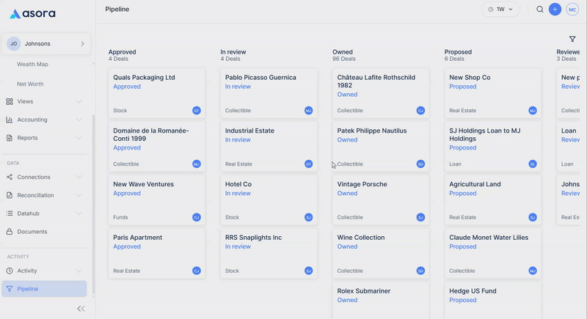Click assignee avatar on Agricultural Land card
Image resolution: width=587 pixels, height=319 pixels.
pyautogui.click(x=533, y=217)
